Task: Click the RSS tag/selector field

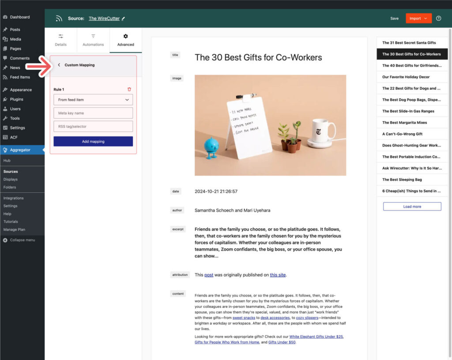Action: coord(93,127)
